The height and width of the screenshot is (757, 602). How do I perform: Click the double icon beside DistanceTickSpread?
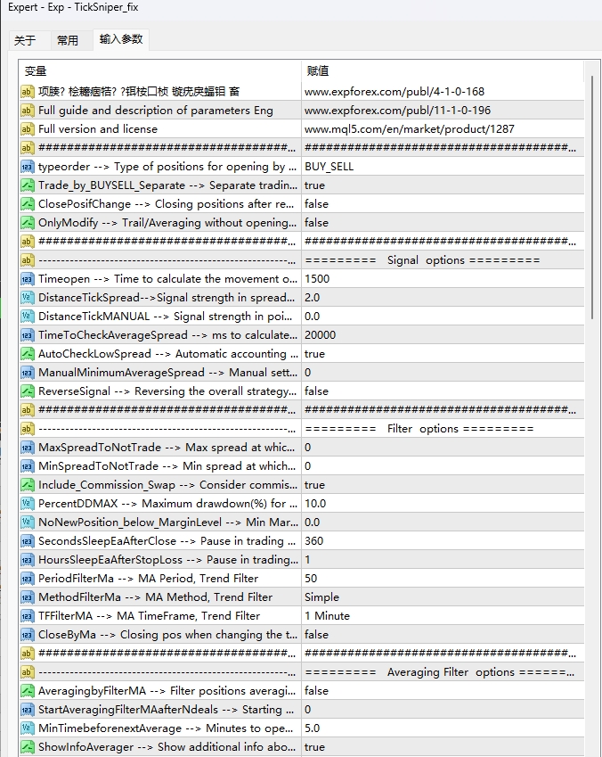[28, 298]
